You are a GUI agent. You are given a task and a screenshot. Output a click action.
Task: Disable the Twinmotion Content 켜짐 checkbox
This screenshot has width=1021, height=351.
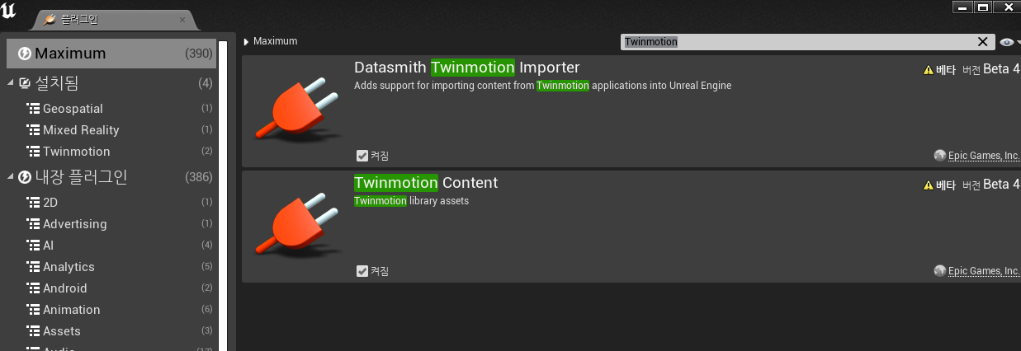(362, 271)
